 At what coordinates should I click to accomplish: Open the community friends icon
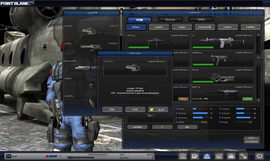pyautogui.click(x=231, y=156)
